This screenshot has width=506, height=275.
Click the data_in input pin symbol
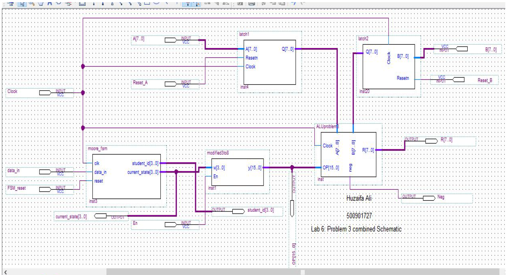pyautogui.click(x=45, y=172)
